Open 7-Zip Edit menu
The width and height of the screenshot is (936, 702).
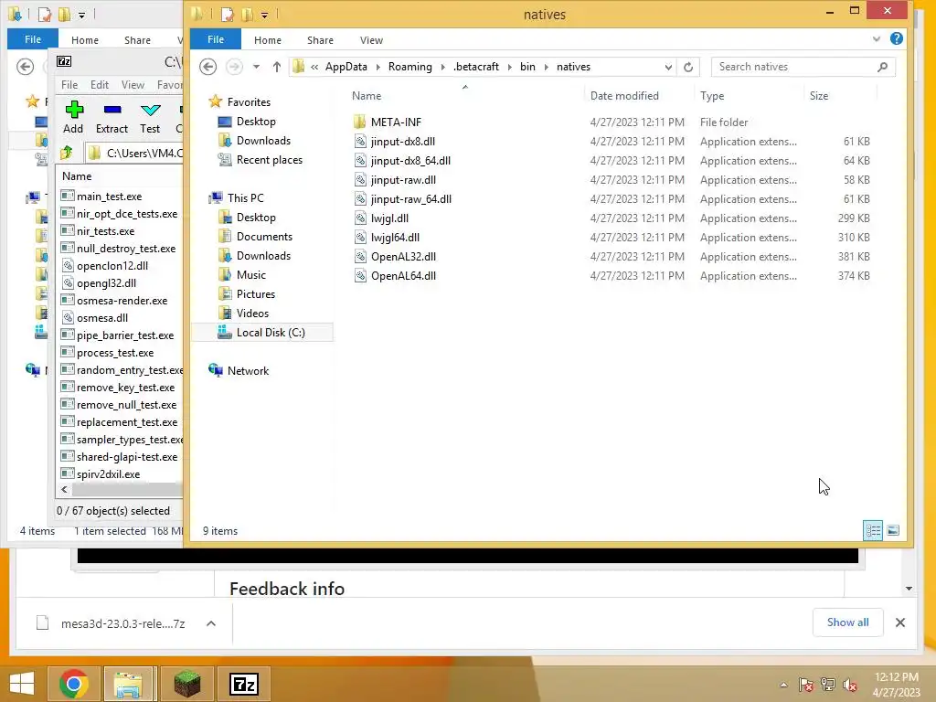click(x=99, y=85)
